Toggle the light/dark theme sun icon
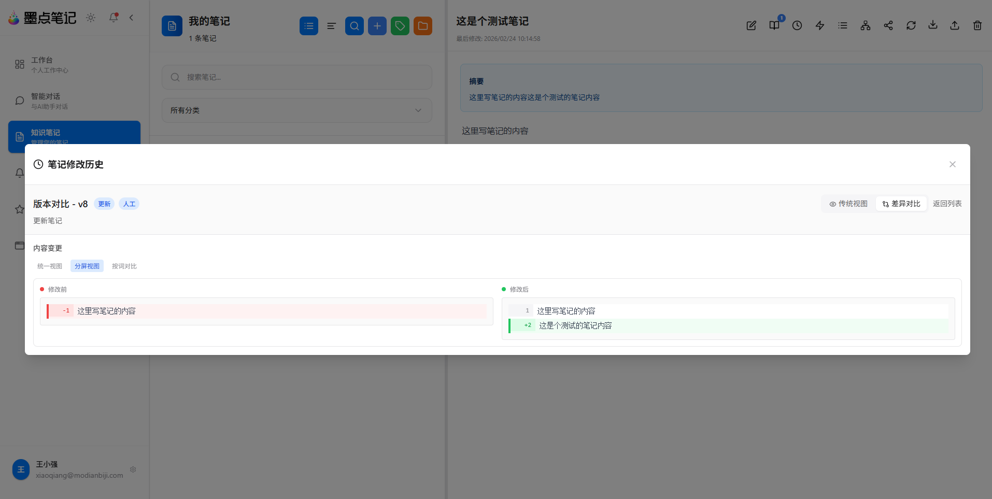Viewport: 992px width, 499px height. tap(91, 18)
